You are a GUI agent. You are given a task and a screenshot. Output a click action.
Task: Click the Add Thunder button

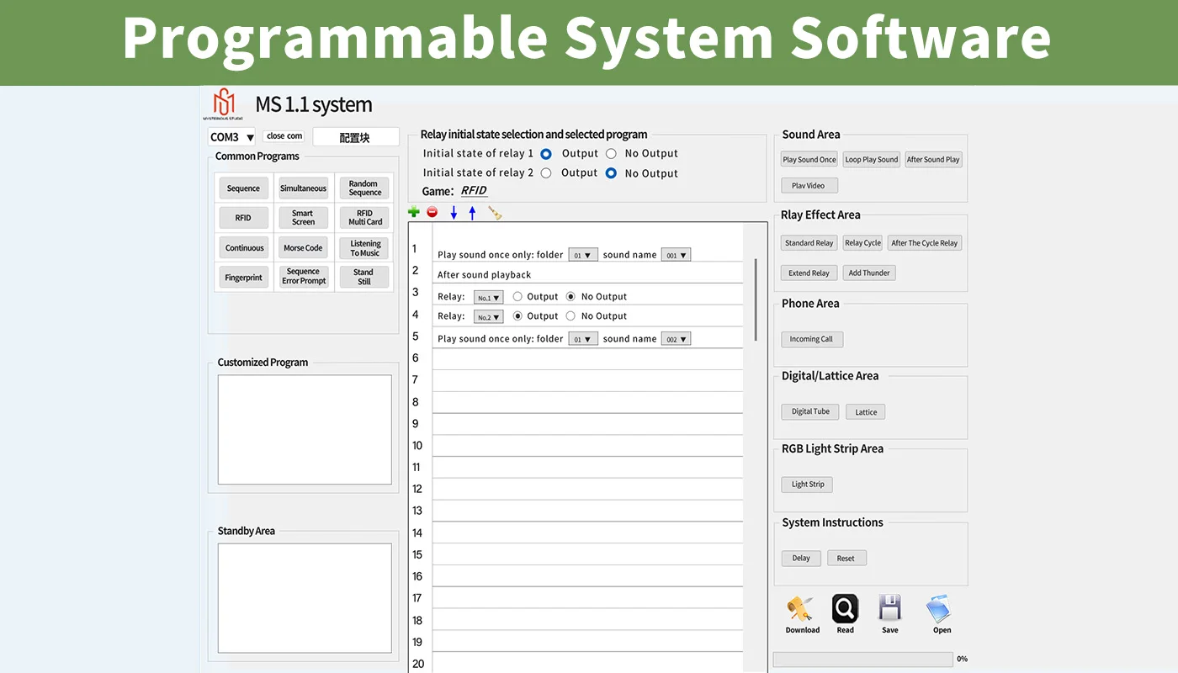point(869,273)
